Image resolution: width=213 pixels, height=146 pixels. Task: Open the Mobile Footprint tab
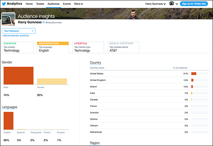tap(123, 47)
